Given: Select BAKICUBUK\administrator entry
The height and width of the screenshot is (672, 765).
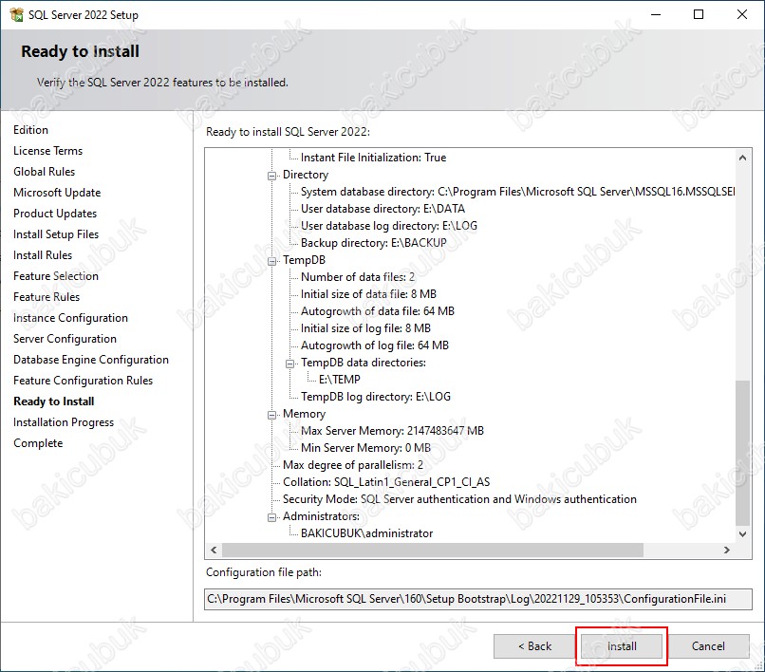Looking at the screenshot, I should [x=367, y=533].
